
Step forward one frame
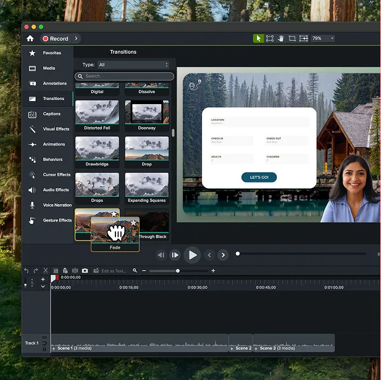point(175,255)
